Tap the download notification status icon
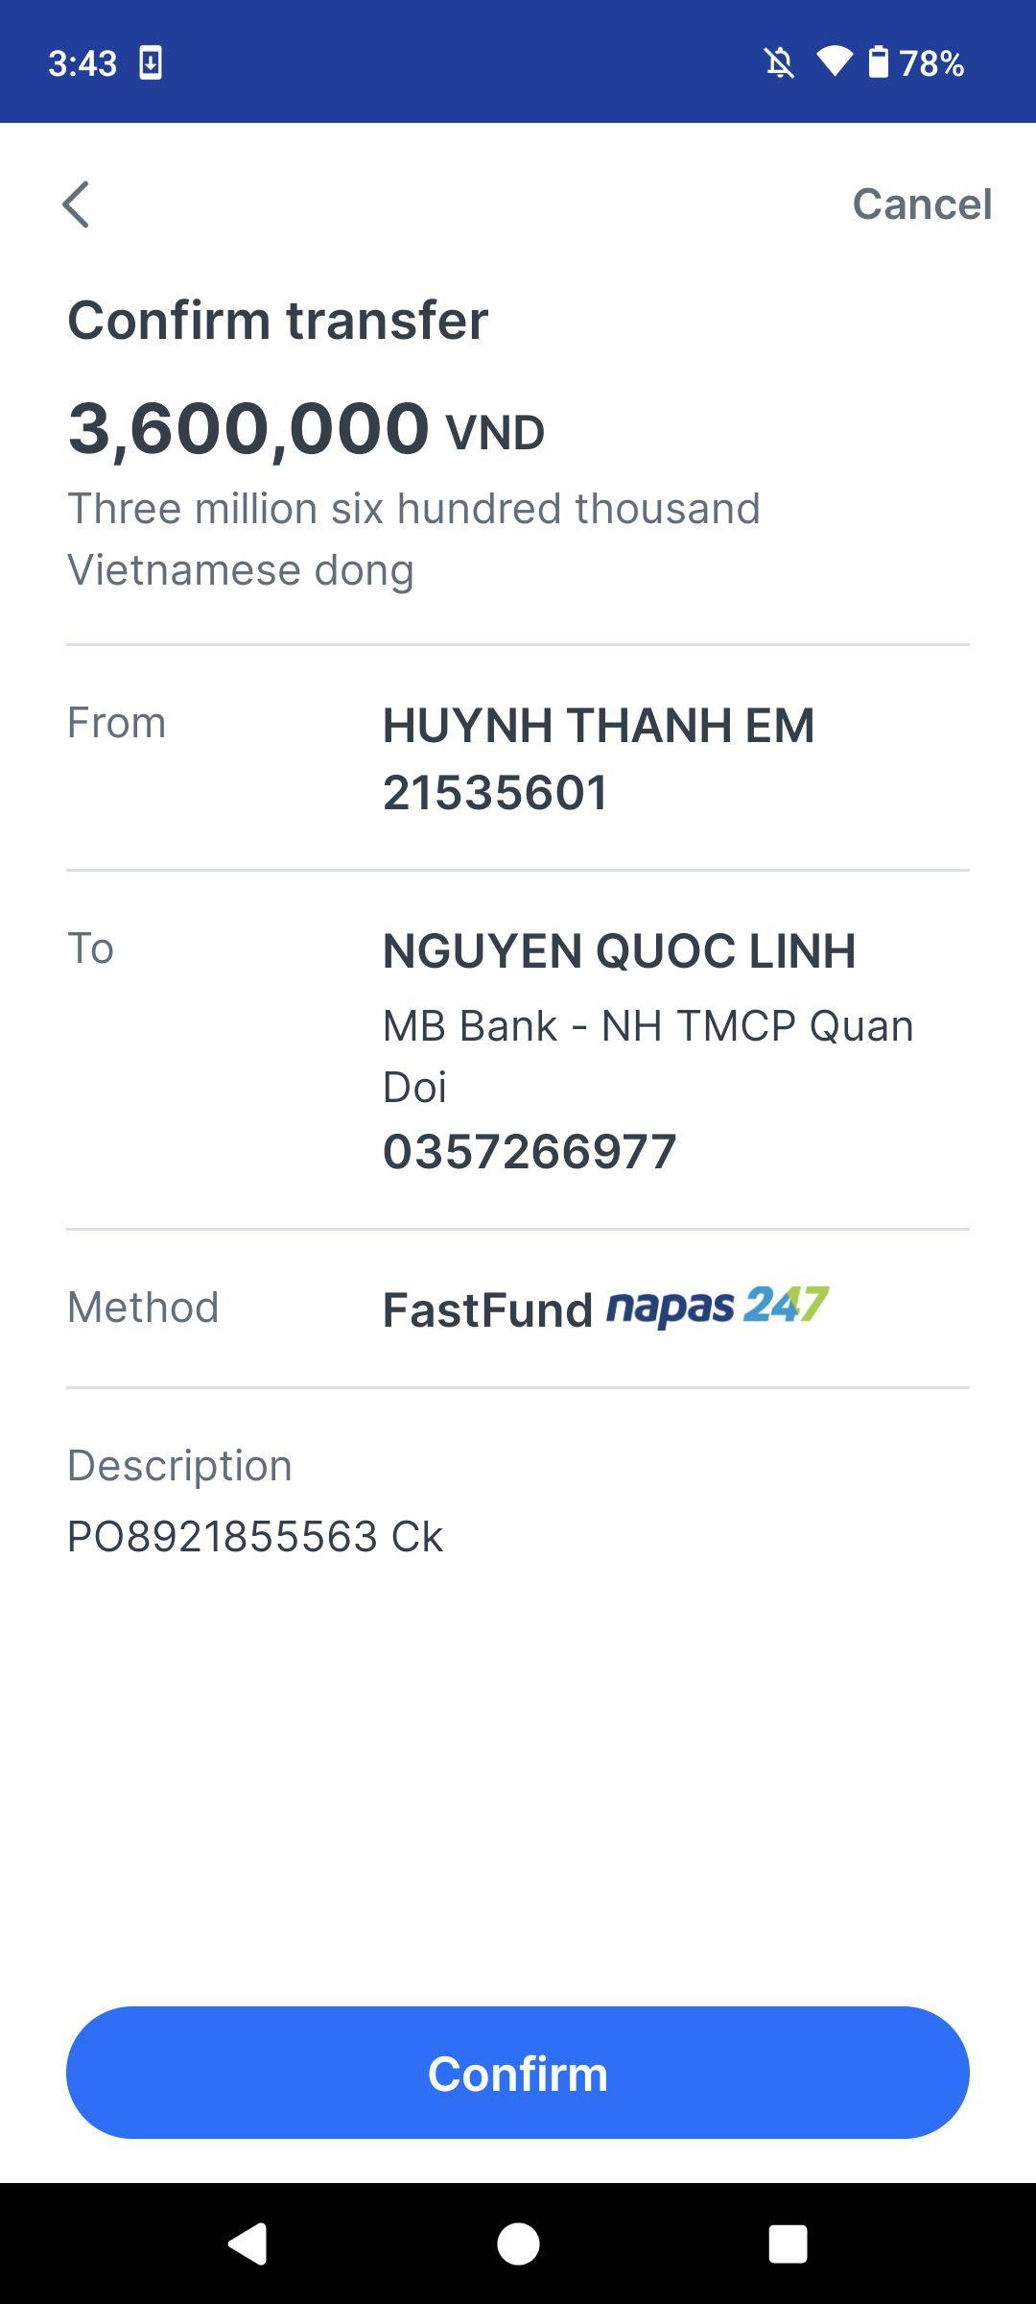The image size is (1036, 2304). coord(151,63)
